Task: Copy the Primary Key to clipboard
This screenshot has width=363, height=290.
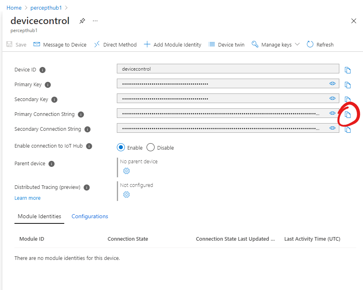Action: pos(348,85)
